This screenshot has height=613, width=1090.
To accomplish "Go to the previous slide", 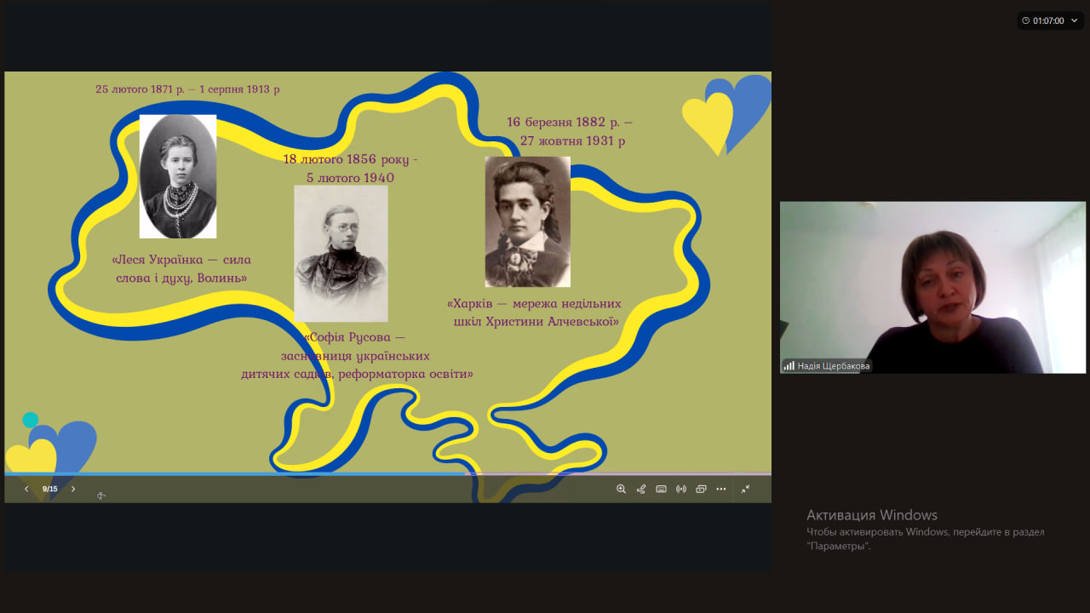I will (x=26, y=489).
